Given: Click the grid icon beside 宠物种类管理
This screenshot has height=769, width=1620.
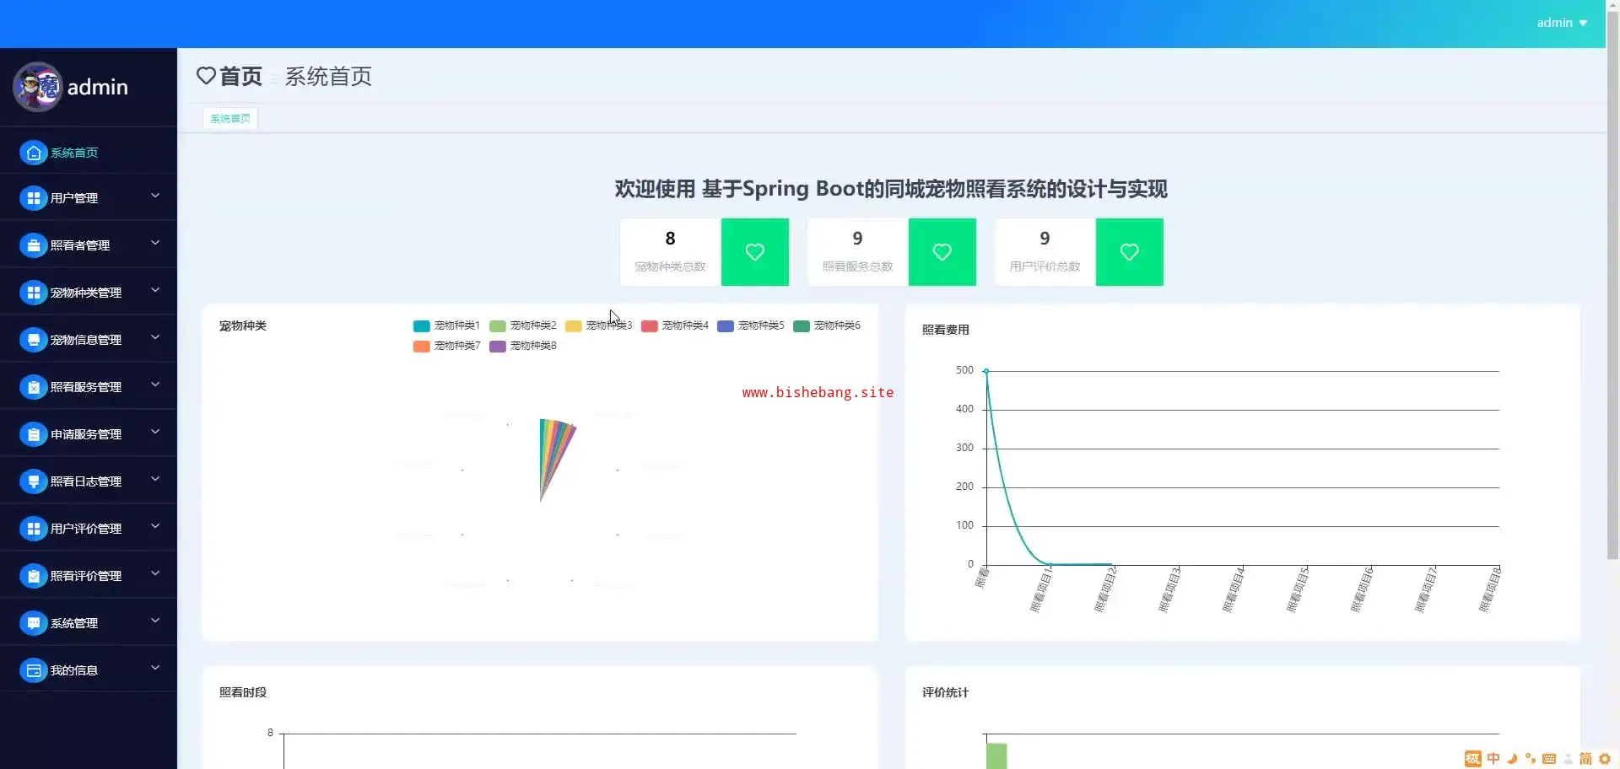Looking at the screenshot, I should (33, 293).
